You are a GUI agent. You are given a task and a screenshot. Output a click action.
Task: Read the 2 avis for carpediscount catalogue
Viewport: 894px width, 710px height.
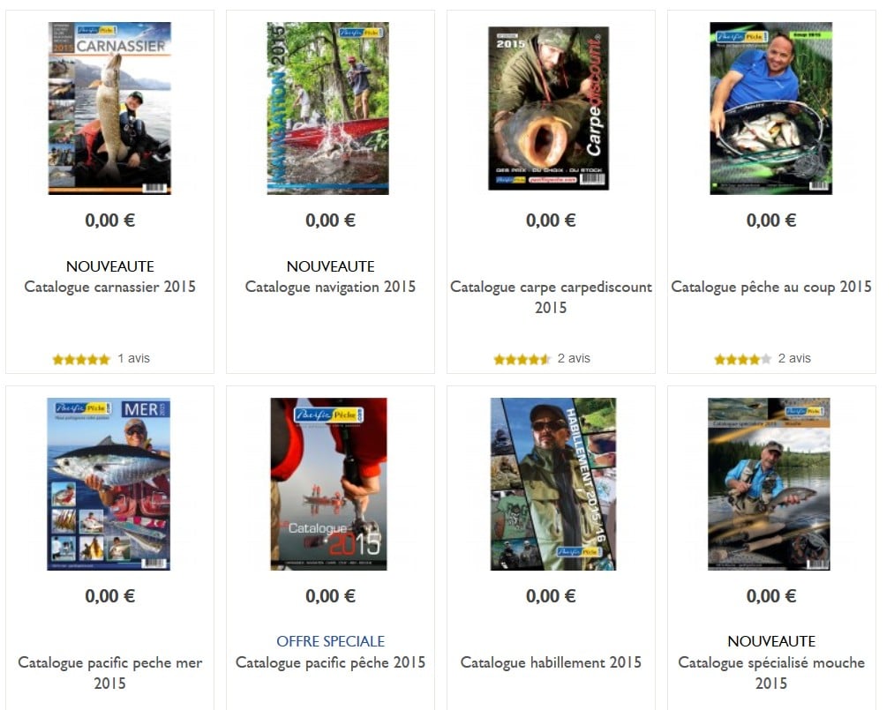(x=574, y=358)
